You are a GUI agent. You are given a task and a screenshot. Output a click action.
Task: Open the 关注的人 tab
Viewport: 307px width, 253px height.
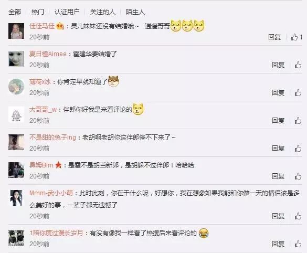(103, 12)
